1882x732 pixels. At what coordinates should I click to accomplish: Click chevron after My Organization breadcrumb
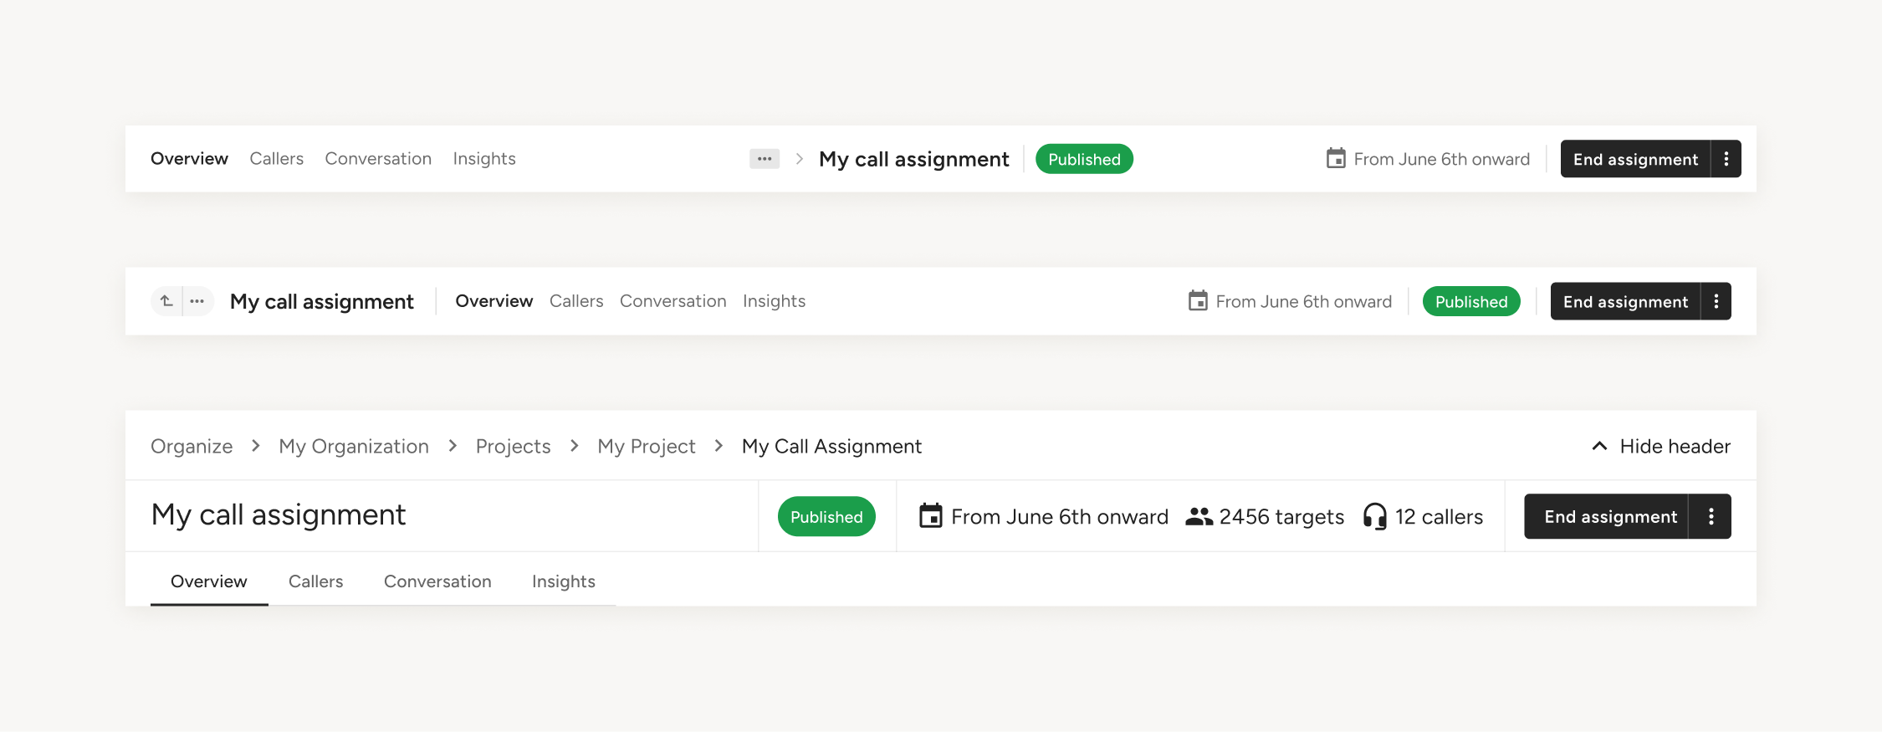click(x=453, y=446)
